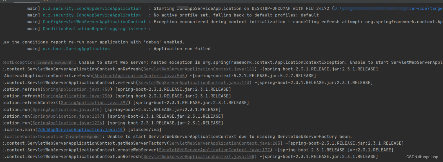Jump to SpringApplication.java:750
The width and height of the screenshot is (443, 162).
pyautogui.click(x=76, y=96)
